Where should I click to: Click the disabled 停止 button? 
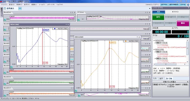click(x=183, y=17)
